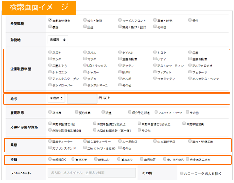The width and height of the screenshot is (234, 183).
Task: Select the 契約社員 checkbox
Action: point(77,112)
